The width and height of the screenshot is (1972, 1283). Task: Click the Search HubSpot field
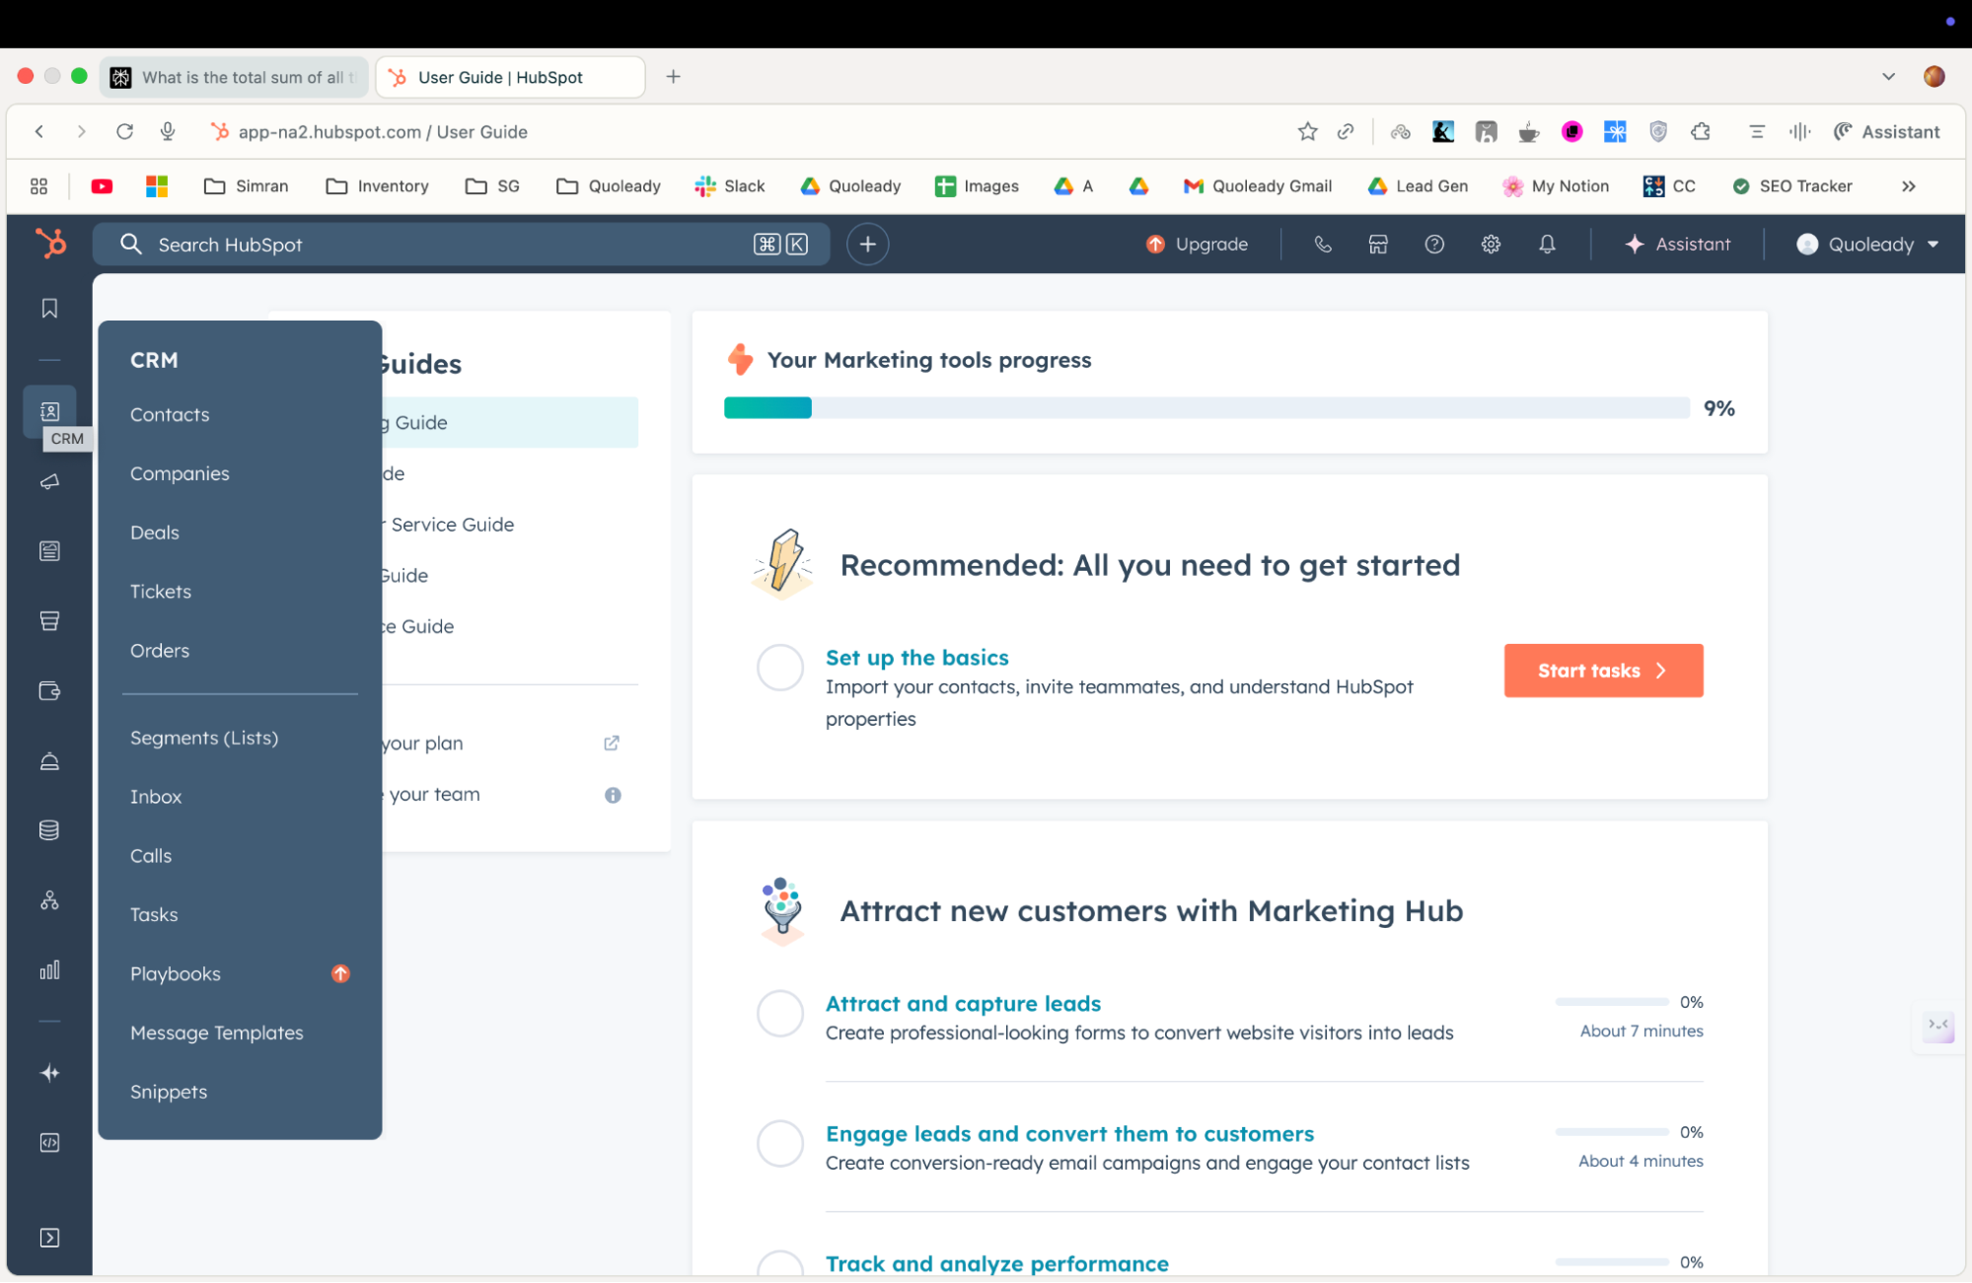[x=462, y=244]
